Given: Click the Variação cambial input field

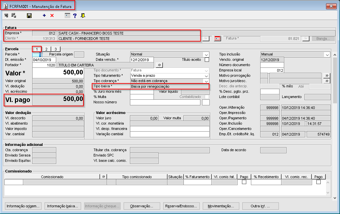Looking at the screenshot, I should (170, 134).
